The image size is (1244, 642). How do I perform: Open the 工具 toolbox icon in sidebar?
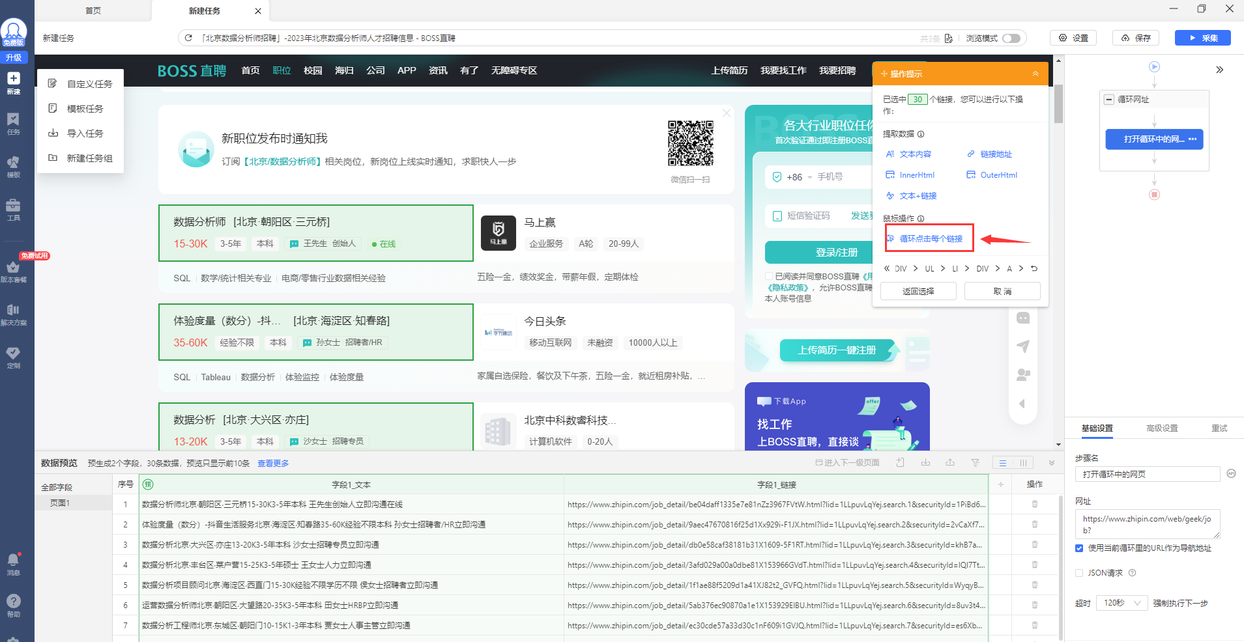tap(13, 209)
